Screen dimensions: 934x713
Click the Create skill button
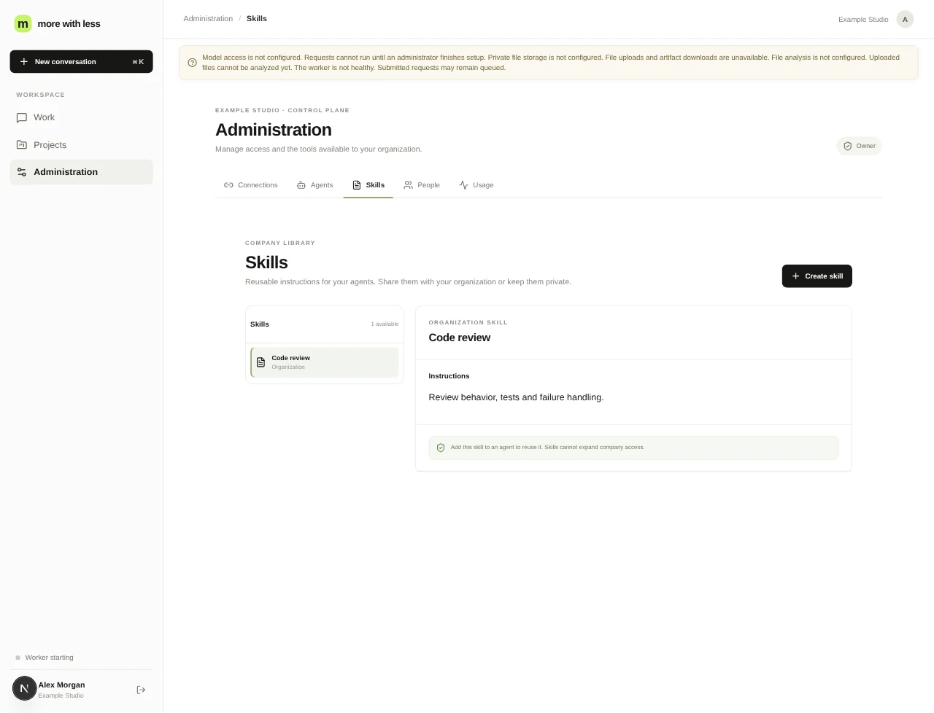pyautogui.click(x=817, y=276)
